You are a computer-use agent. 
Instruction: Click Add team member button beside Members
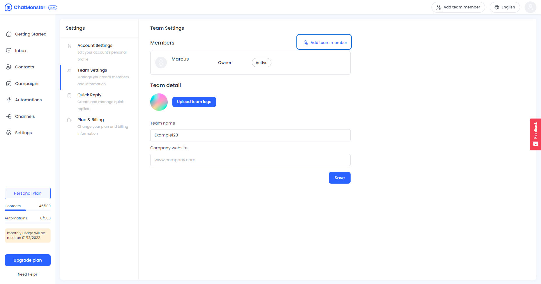[324, 42]
